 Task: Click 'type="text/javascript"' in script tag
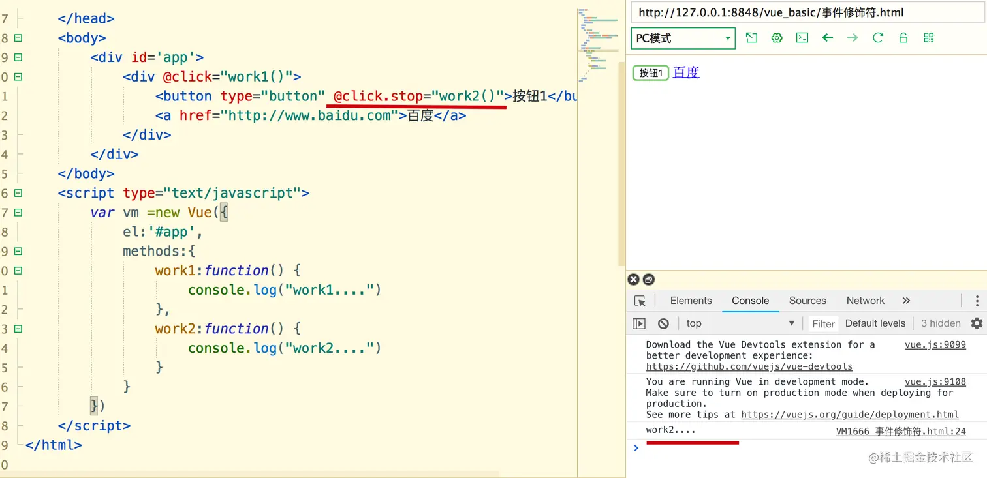pos(211,194)
